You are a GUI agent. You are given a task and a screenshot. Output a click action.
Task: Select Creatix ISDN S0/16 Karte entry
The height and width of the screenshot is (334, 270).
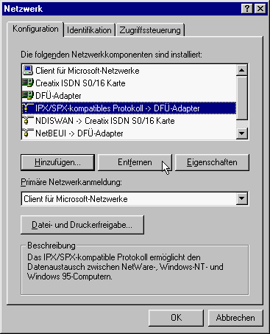[129, 83]
